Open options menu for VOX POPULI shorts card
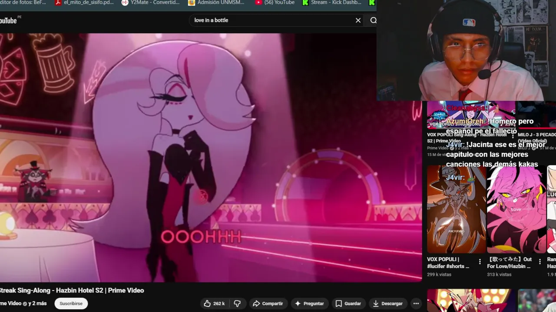This screenshot has height=312, width=556. [480, 262]
